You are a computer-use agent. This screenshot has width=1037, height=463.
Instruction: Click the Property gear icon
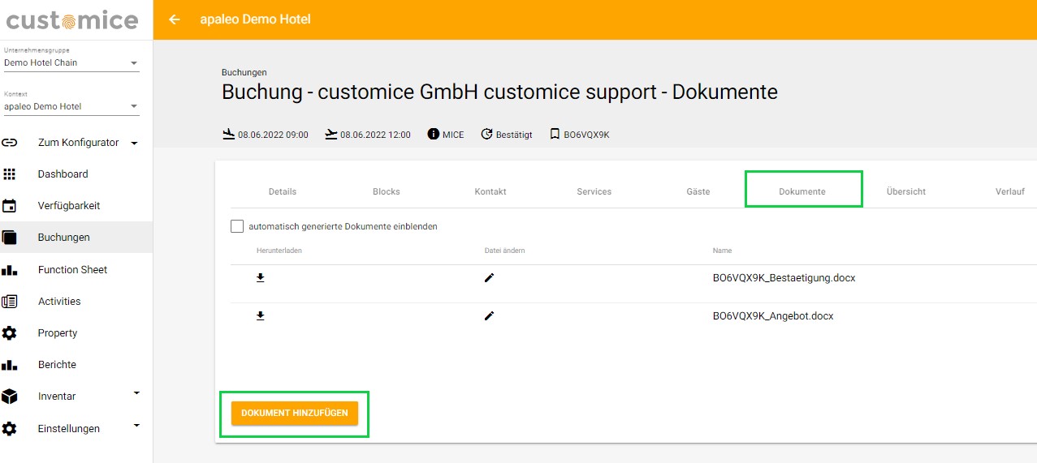(10, 333)
